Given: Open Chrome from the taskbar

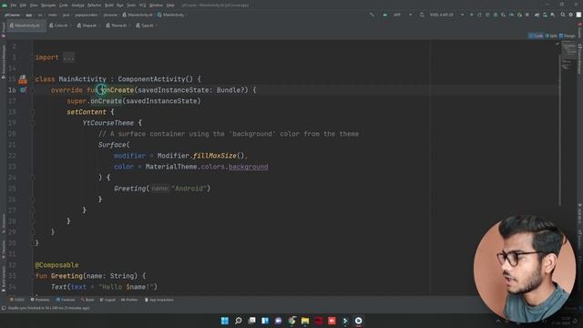Looking at the screenshot, I should (x=291, y=321).
